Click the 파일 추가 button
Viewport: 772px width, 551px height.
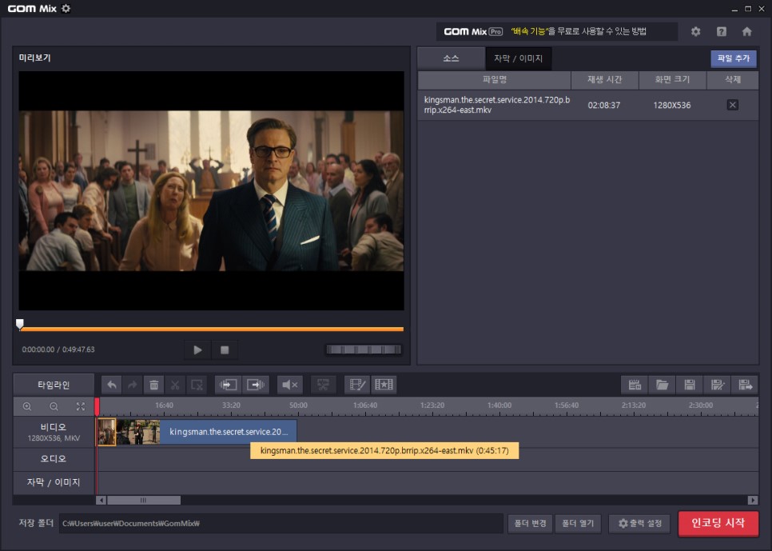pos(734,58)
